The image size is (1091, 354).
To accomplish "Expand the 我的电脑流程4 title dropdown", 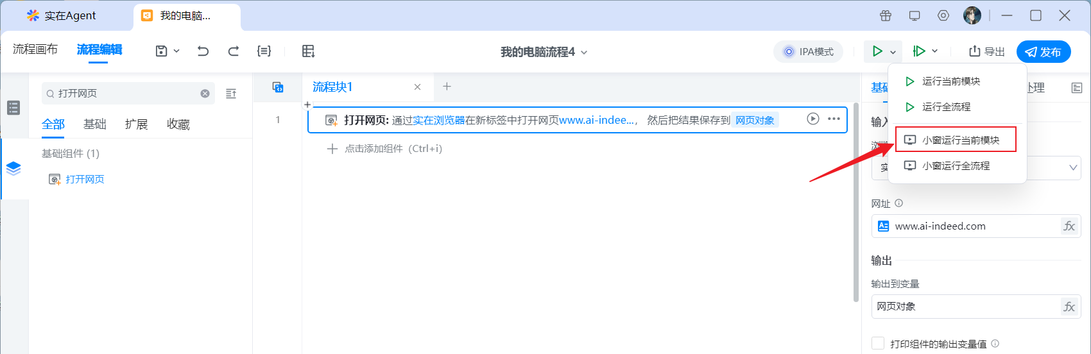I will coord(584,53).
